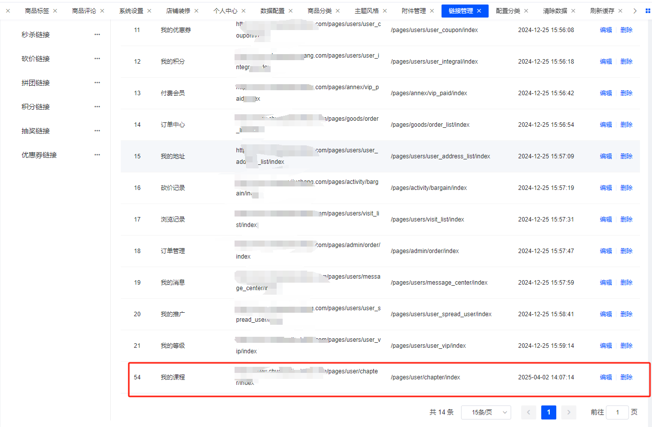Close the 刷新缓存 tab with its X icon
This screenshot has height=427, width=652.
pos(620,11)
